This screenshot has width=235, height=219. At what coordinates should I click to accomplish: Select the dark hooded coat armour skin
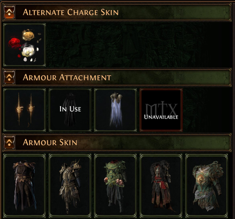24,186
